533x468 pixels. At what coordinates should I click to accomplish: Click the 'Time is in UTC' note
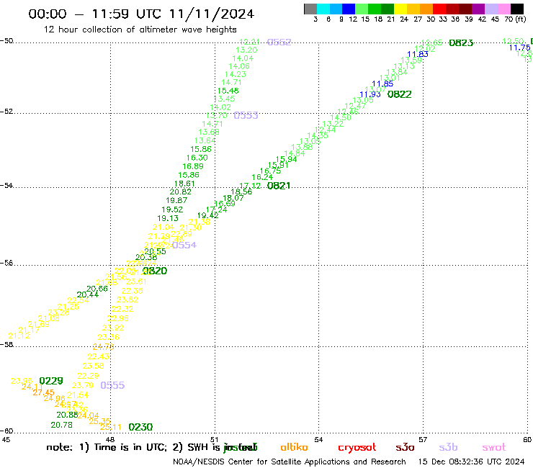[x=130, y=447]
